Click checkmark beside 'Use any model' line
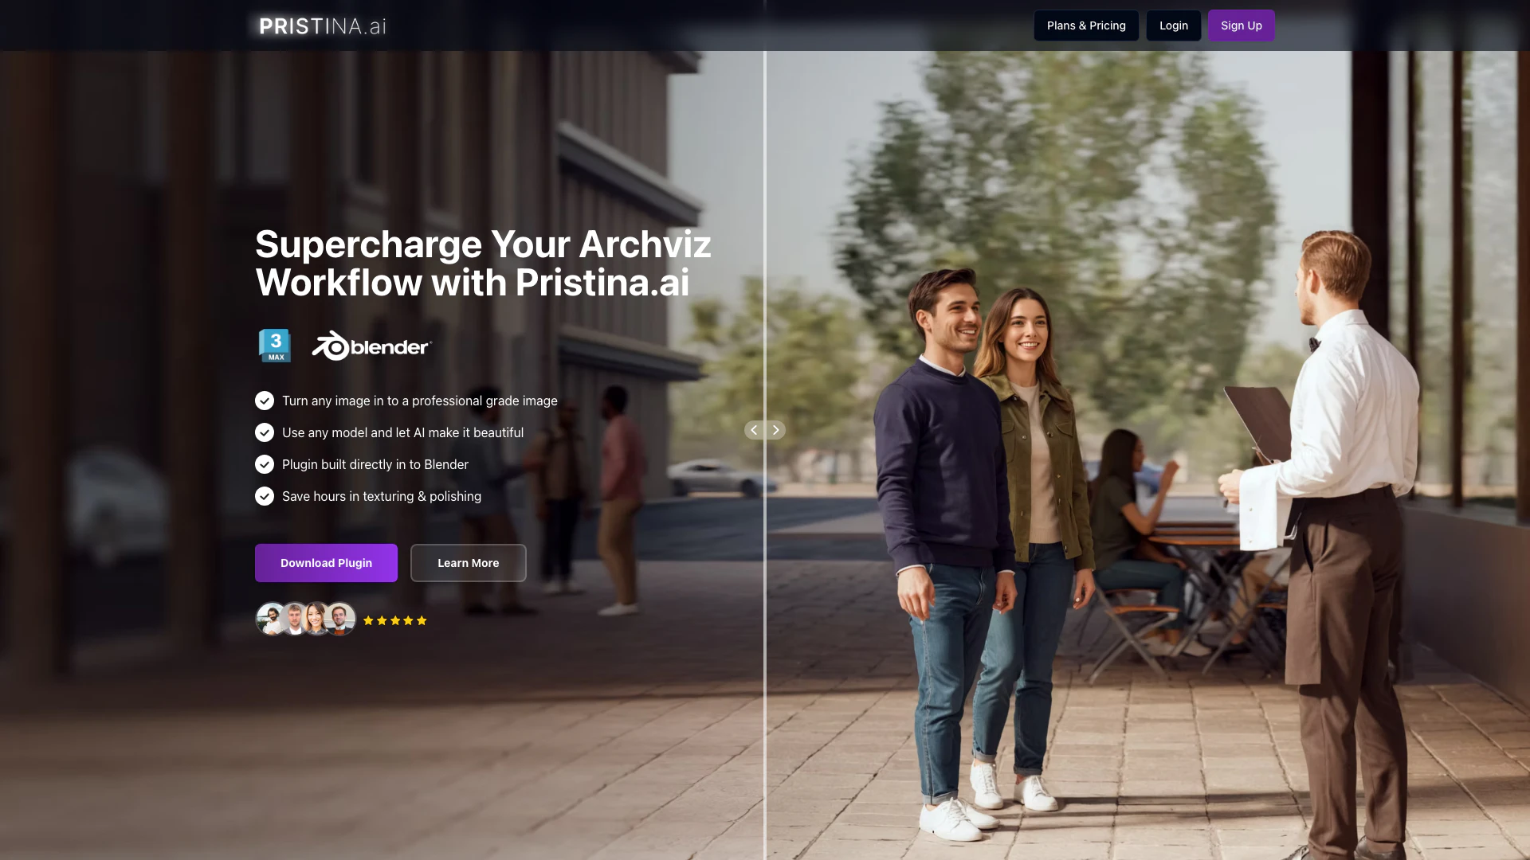 click(265, 432)
